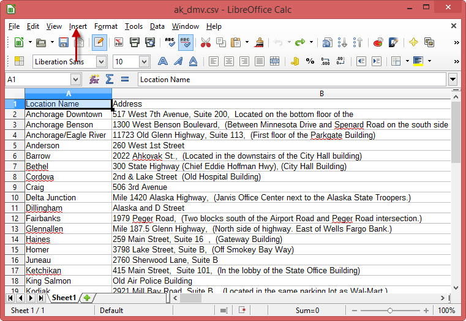Viewport: 466px width, 321px height.
Task: Open the Navigator star icon
Action: pyautogui.click(x=413, y=42)
